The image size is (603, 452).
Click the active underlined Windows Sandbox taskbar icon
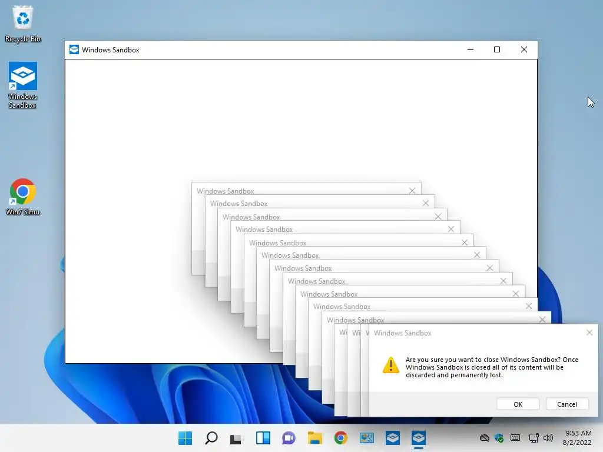(419, 438)
